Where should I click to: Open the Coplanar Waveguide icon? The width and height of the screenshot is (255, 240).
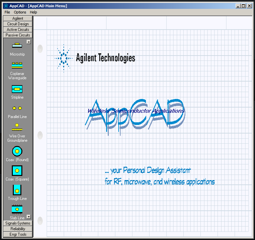(17, 65)
